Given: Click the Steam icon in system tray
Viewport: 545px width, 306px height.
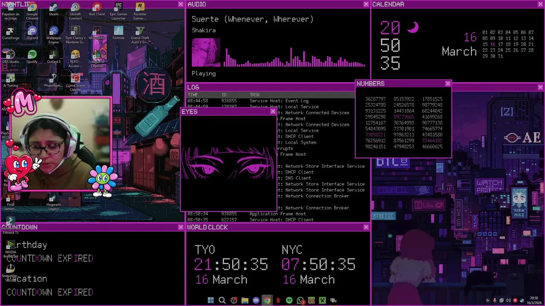Looking at the screenshot, I should (x=522, y=300).
